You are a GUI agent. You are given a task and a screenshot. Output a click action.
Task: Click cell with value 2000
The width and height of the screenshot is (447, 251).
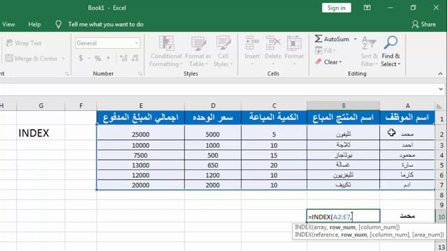point(213,185)
